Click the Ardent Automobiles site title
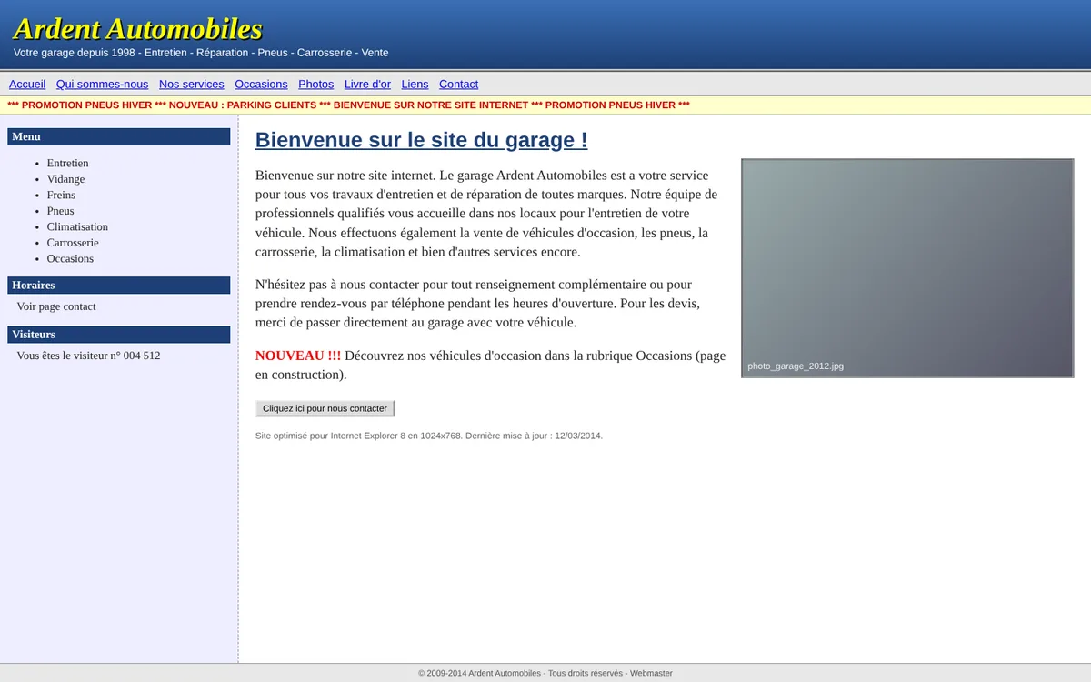Screen dimensions: 1091x682 [x=137, y=28]
